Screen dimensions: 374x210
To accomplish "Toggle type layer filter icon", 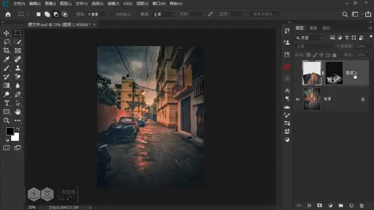I will coord(347,37).
